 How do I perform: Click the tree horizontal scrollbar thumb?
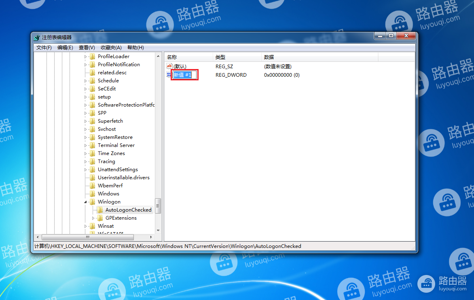pyautogui.click(x=88, y=237)
